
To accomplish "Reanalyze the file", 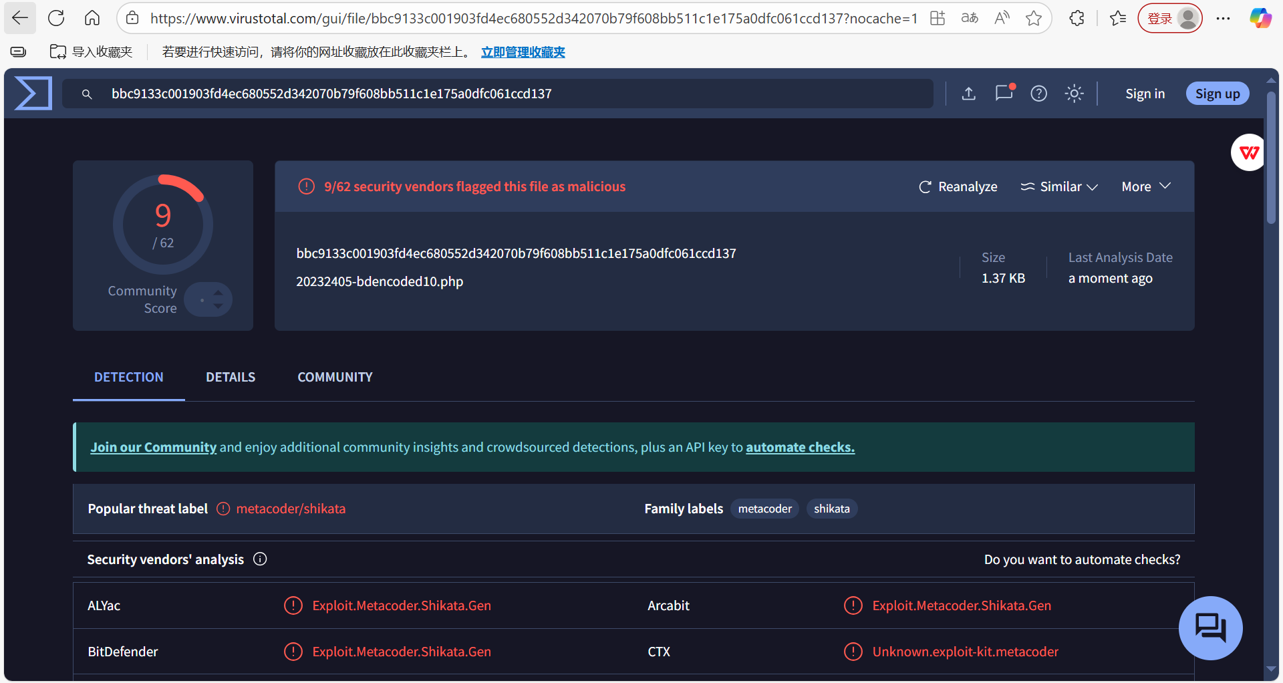I will tap(958, 186).
